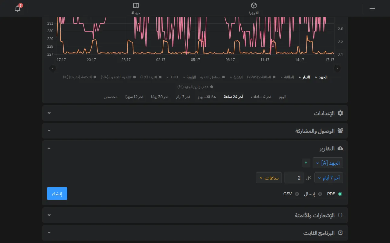Show عدم توازن الجهد (%) series
Image resolution: width=390 pixels, height=243 pixels.
195,87
